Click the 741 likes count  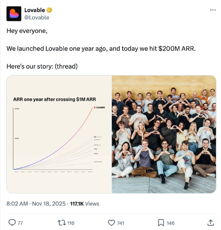(120, 223)
